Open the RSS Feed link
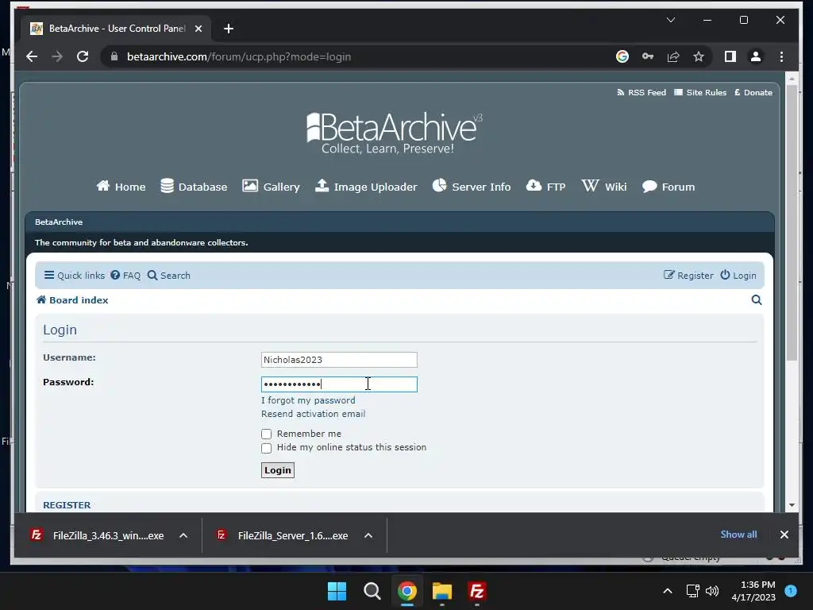This screenshot has height=610, width=813. tap(642, 92)
